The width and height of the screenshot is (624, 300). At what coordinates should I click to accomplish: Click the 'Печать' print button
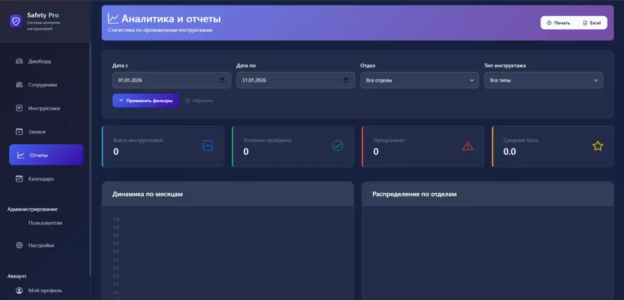pyautogui.click(x=558, y=23)
